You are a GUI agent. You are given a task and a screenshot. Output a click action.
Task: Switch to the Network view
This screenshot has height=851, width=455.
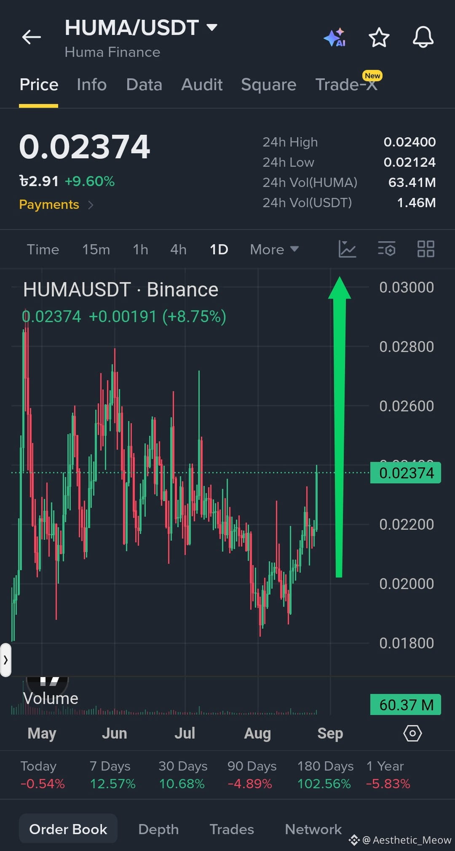(313, 829)
